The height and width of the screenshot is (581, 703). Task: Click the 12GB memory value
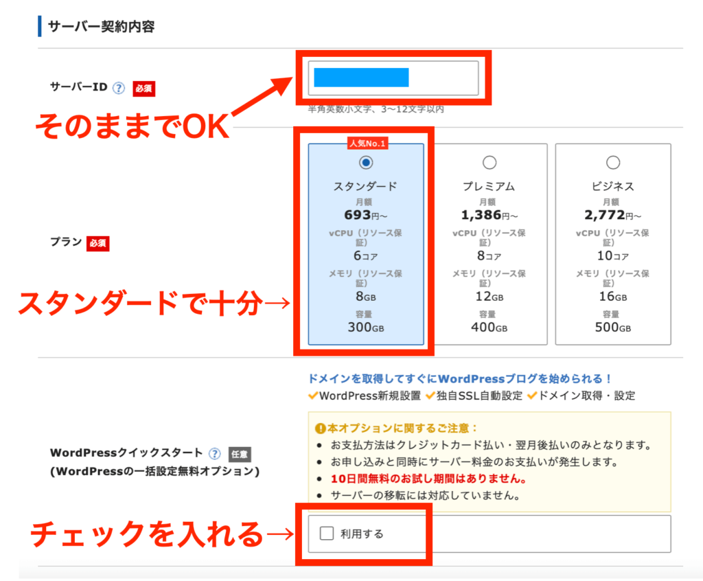pos(489,297)
